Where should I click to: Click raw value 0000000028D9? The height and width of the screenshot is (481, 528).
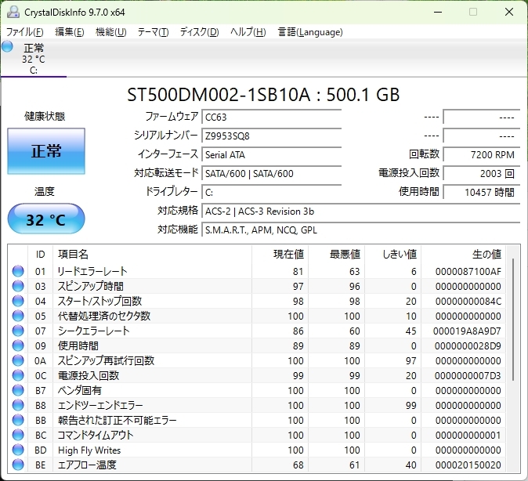[468, 346]
